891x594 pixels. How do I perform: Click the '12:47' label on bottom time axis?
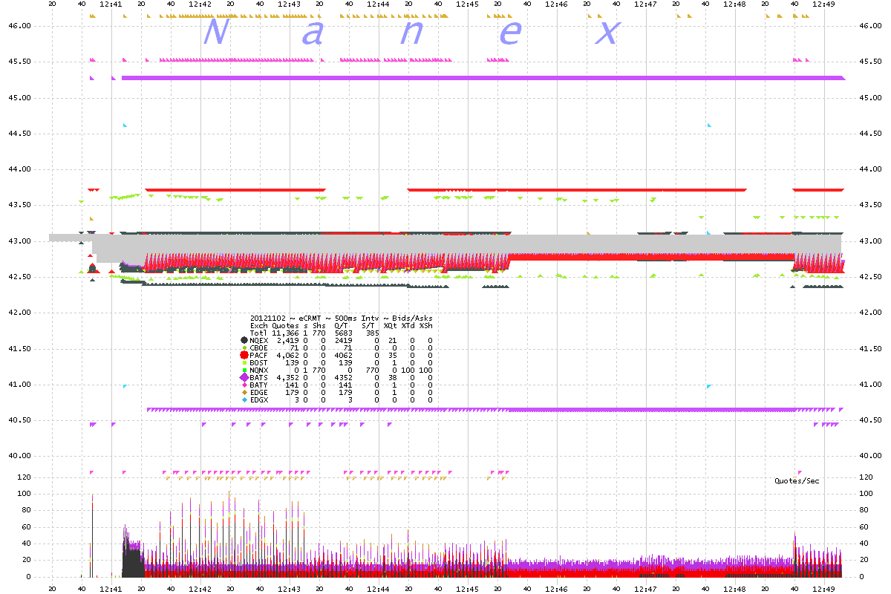tap(646, 588)
